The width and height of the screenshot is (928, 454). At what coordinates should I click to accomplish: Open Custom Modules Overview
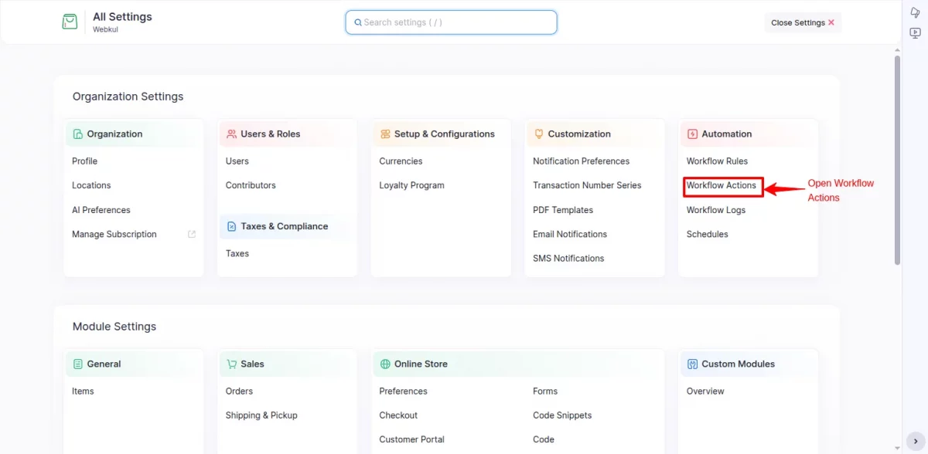[705, 391]
